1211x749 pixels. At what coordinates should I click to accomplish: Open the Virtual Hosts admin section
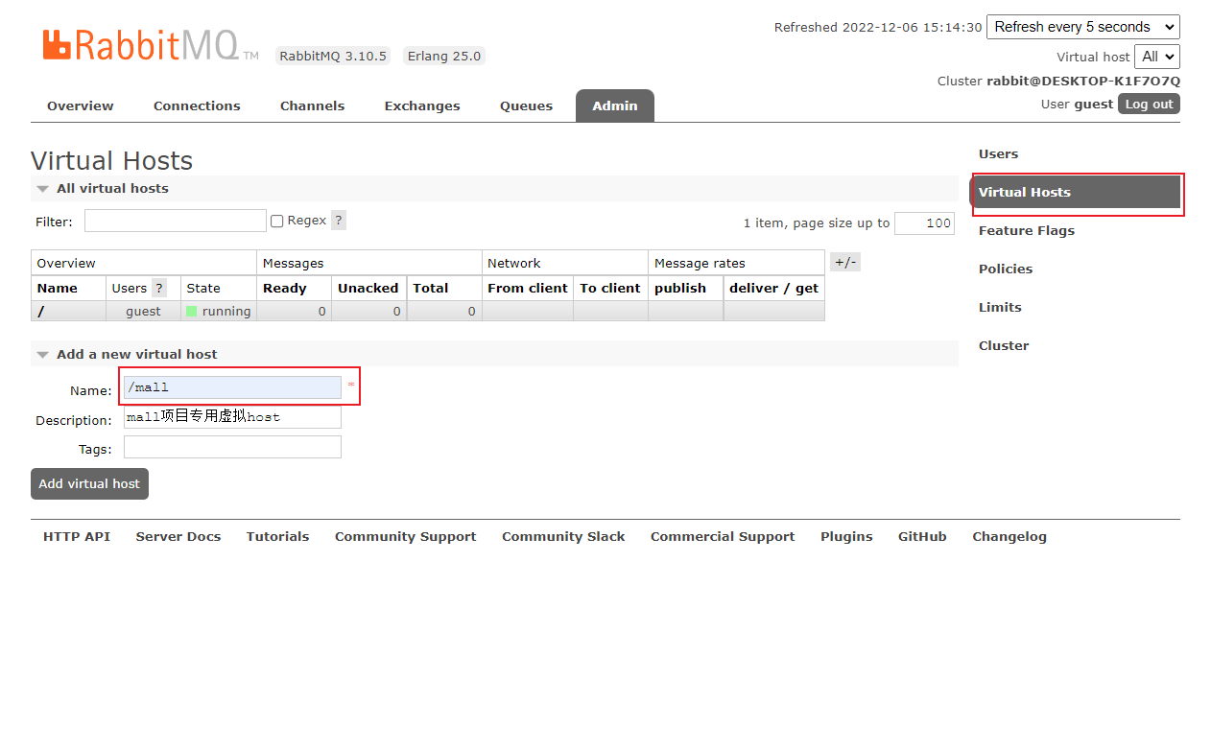1075,193
